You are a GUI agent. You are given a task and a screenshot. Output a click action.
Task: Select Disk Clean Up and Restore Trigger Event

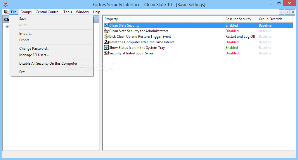[x=140, y=36]
